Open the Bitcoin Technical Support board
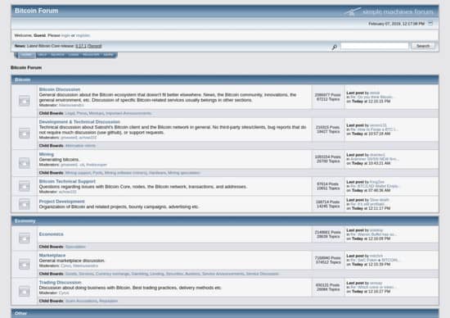450x318 pixels. coord(67,181)
